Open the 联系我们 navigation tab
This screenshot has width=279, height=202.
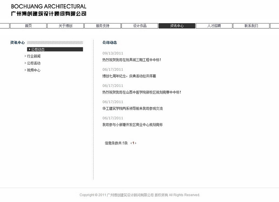point(251,26)
